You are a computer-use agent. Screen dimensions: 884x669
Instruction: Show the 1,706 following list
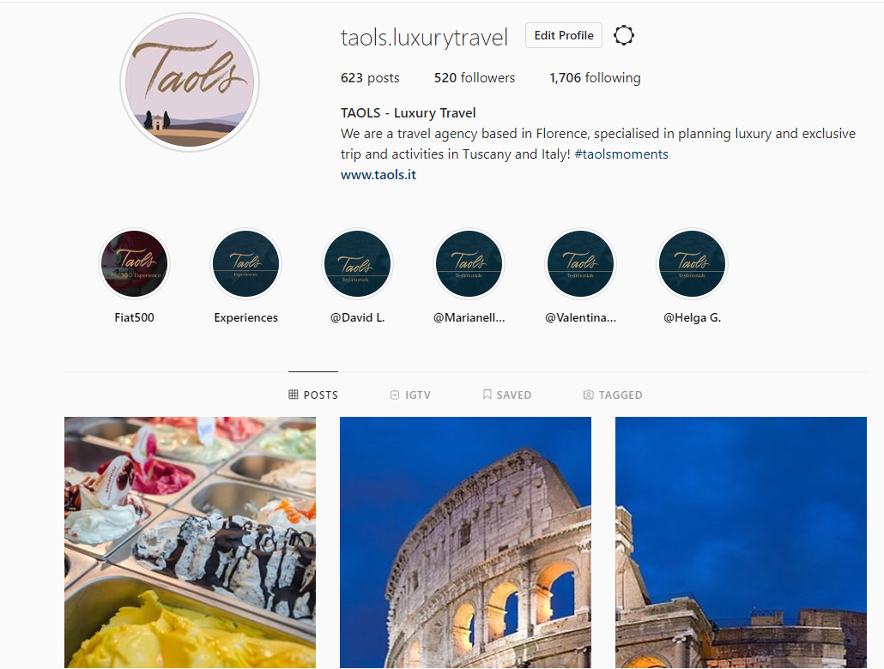[595, 78]
